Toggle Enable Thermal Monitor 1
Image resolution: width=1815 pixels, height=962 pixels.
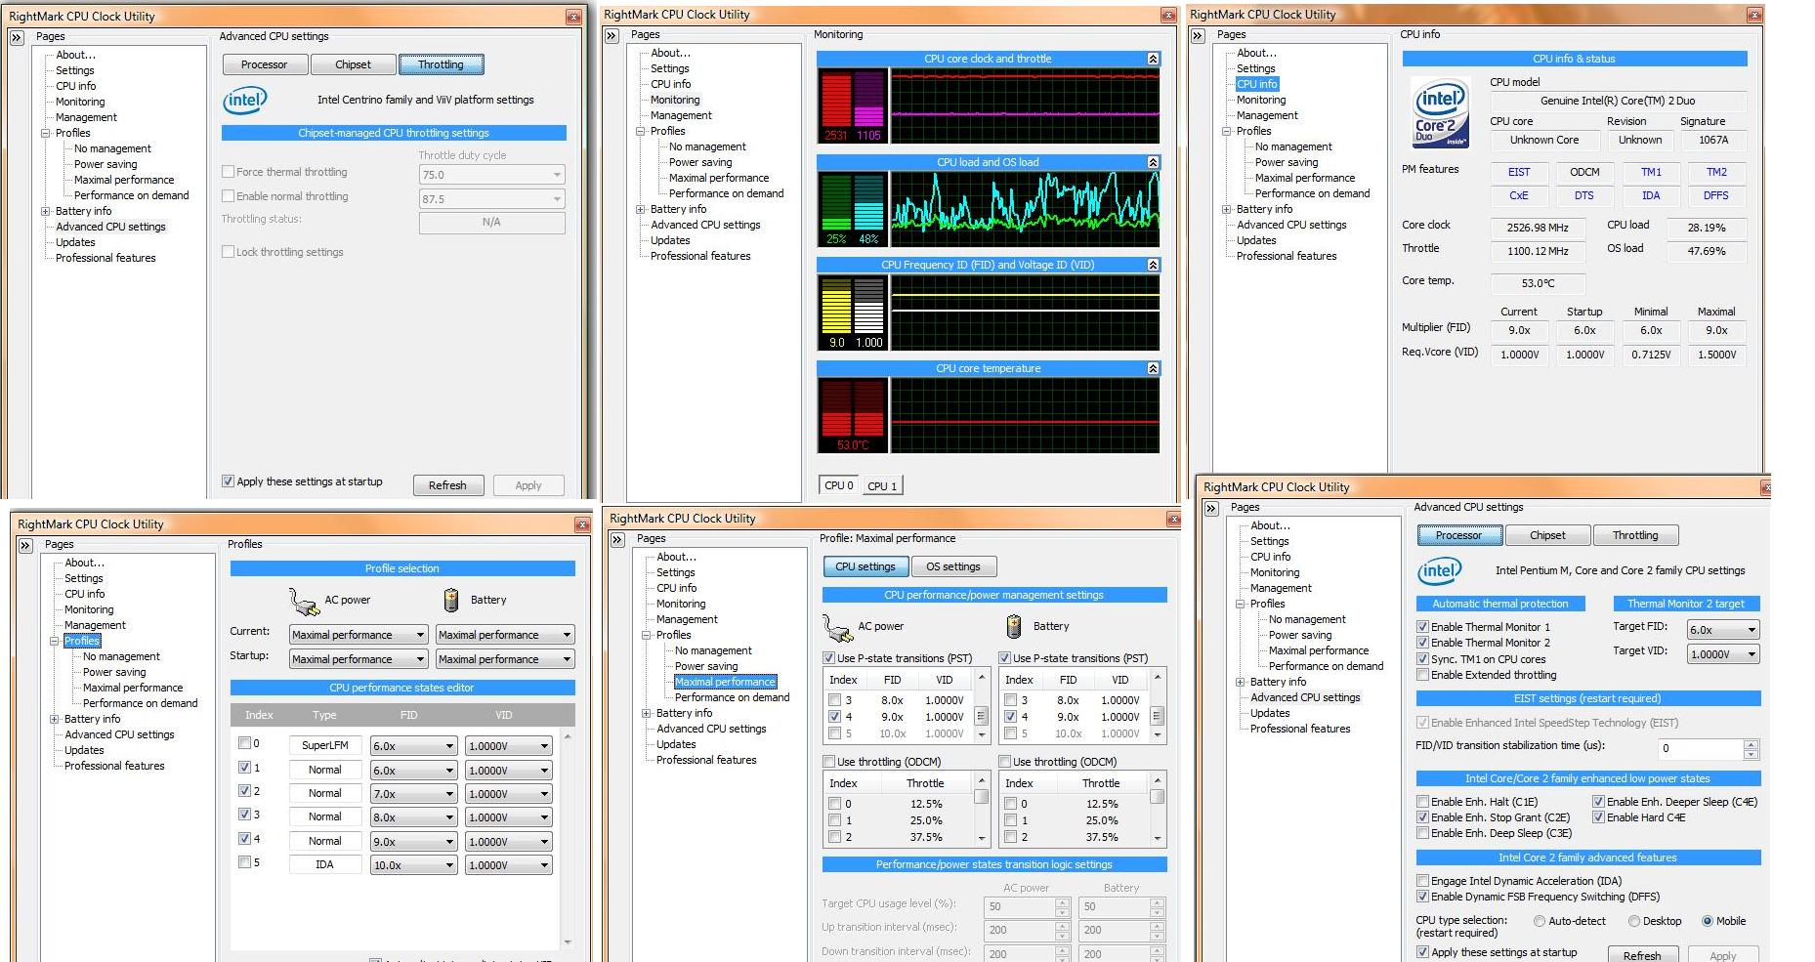click(x=1423, y=627)
